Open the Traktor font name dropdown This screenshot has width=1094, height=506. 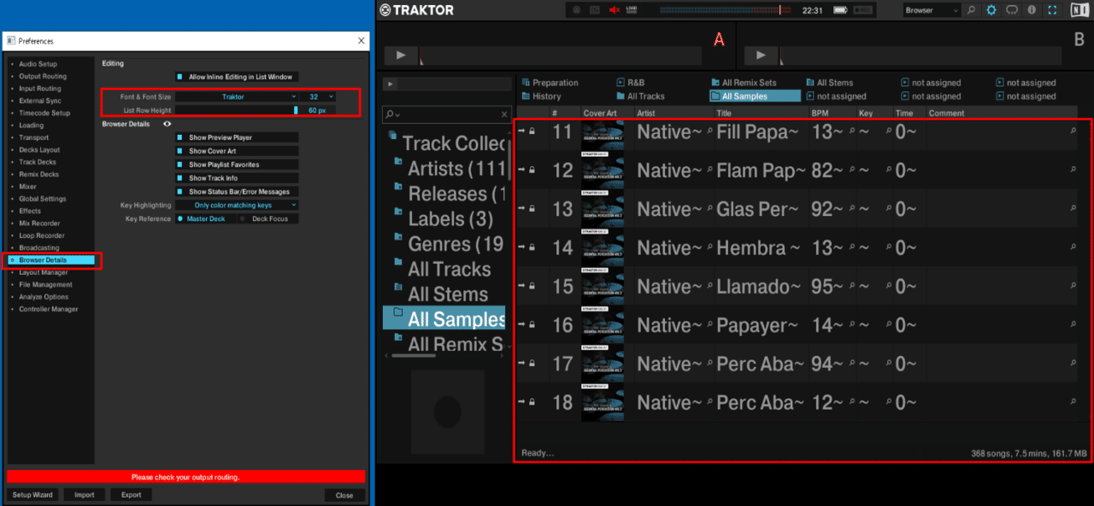coord(237,97)
